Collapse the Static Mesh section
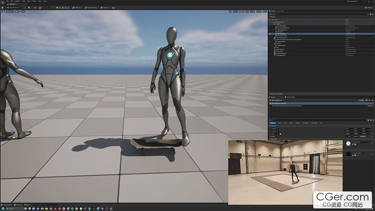The image size is (375, 211). (x=270, y=139)
